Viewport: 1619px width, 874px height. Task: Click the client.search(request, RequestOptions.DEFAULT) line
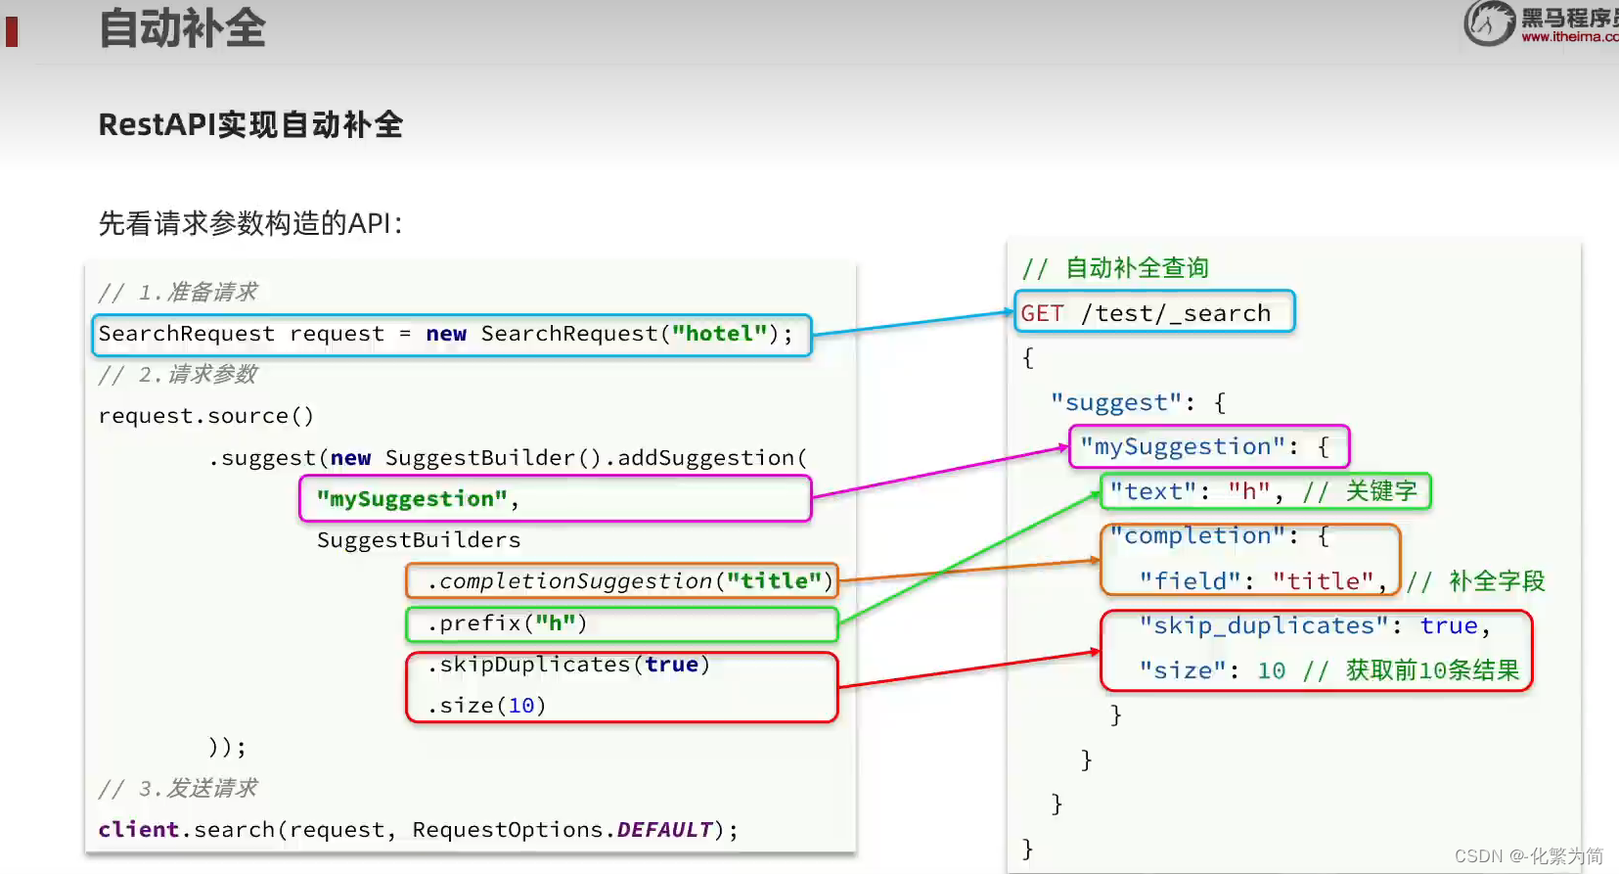pos(418,830)
